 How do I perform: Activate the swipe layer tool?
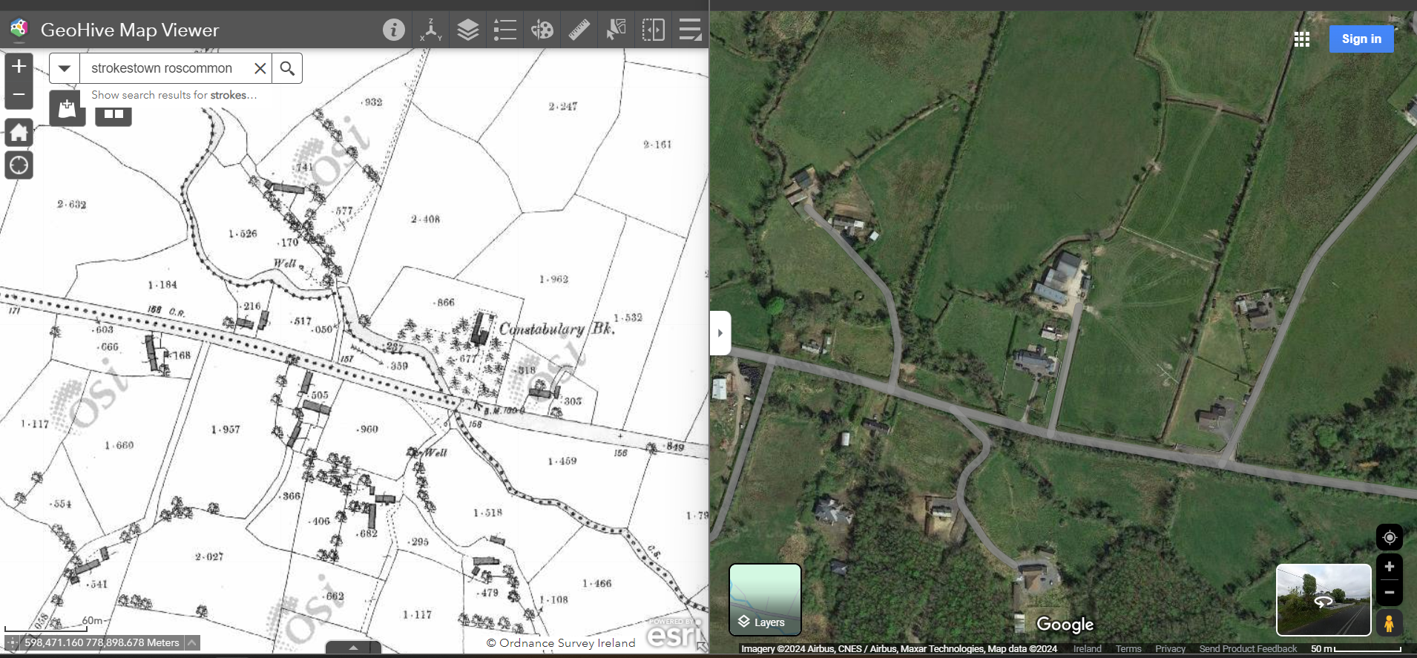654,30
